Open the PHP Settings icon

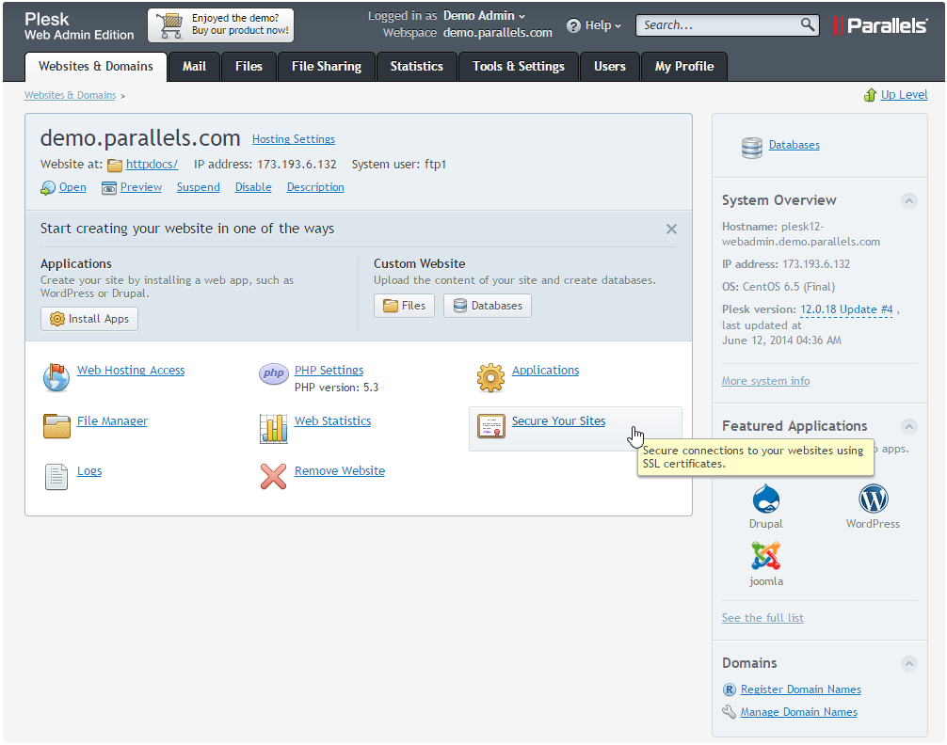tap(273, 374)
